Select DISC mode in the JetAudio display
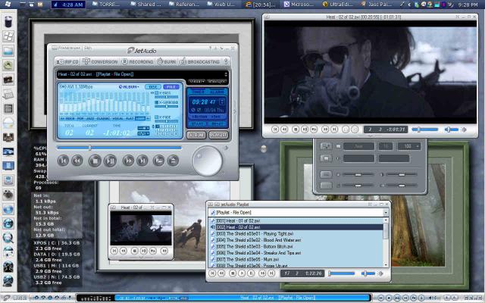 click(153, 87)
